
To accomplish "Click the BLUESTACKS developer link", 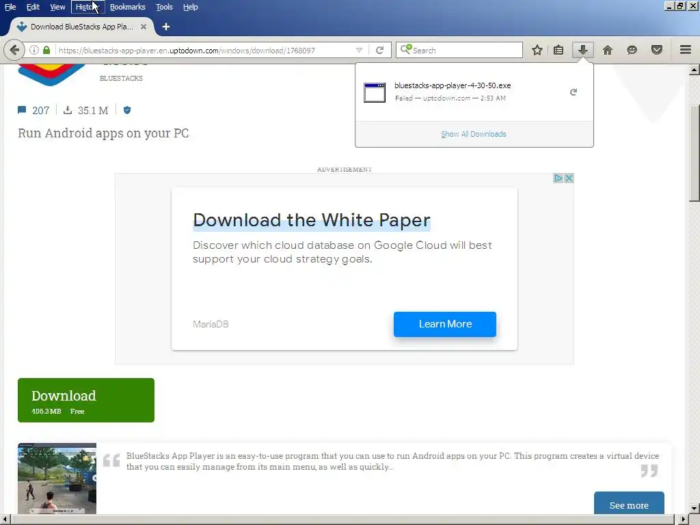I will point(121,78).
